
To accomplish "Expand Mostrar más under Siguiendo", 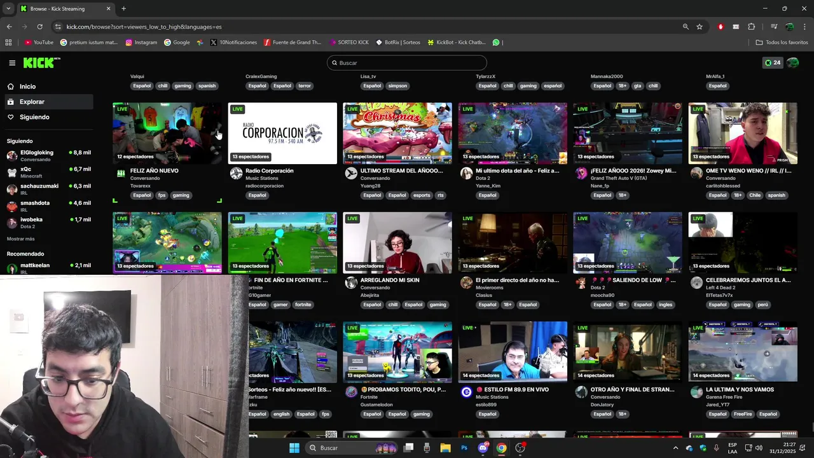I will pos(20,239).
